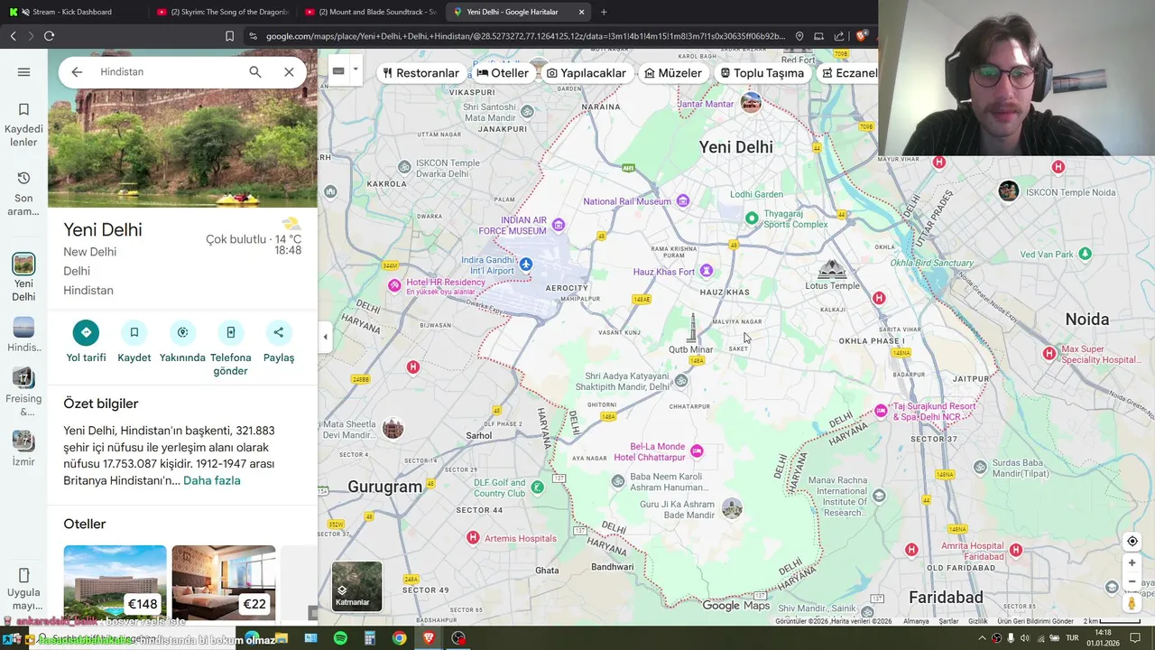Clear the search with the X icon
This screenshot has height=650, width=1155.
(289, 72)
